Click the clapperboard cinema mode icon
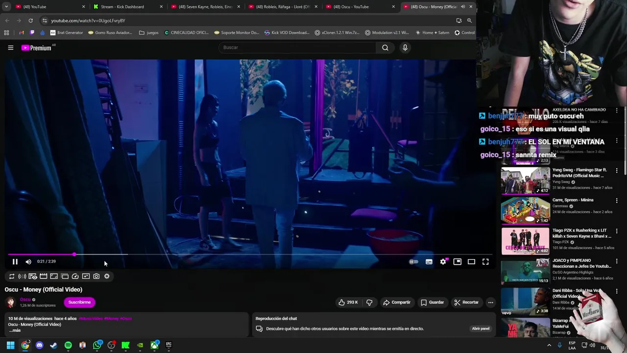The height and width of the screenshot is (353, 627). [44, 277]
